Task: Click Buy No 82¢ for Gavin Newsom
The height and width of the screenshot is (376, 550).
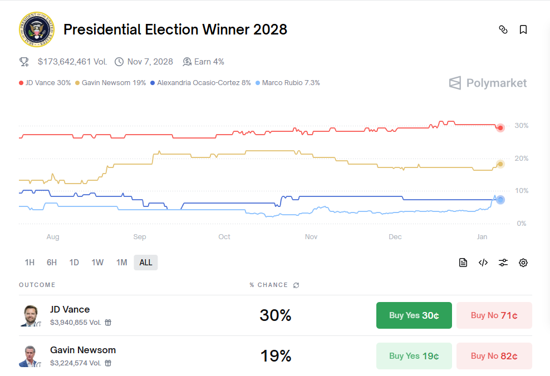Action: click(x=494, y=355)
